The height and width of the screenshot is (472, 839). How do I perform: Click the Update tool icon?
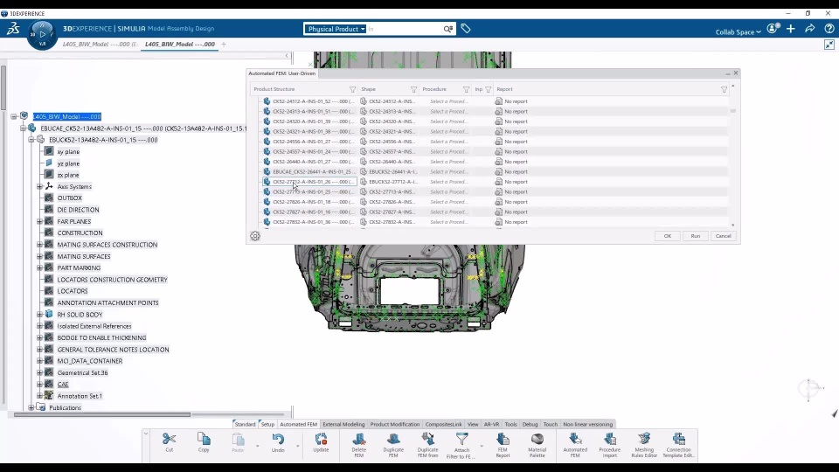pyautogui.click(x=321, y=440)
